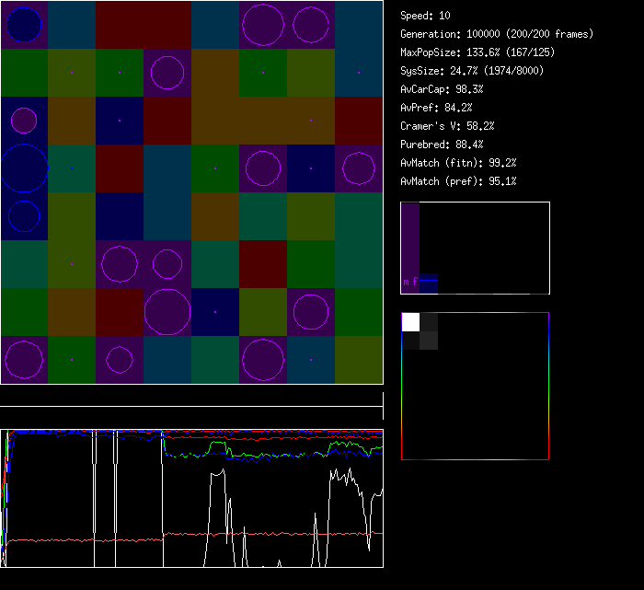
Task: Select the MaxPopSize statistic line
Action: (477, 52)
